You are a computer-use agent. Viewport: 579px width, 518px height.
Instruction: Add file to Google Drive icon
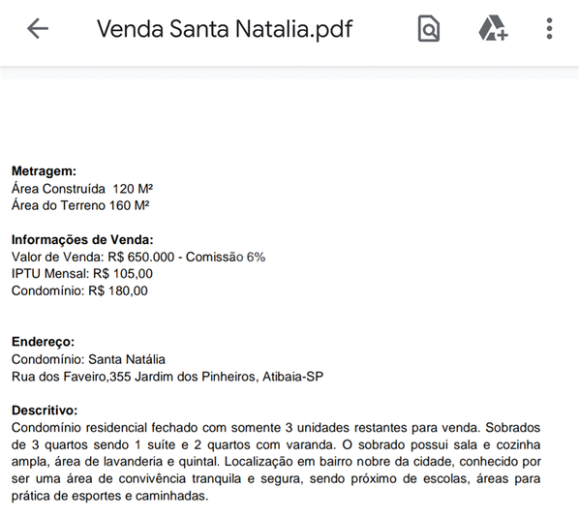click(493, 28)
